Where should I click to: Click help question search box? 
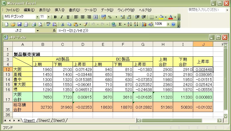tap(207, 10)
